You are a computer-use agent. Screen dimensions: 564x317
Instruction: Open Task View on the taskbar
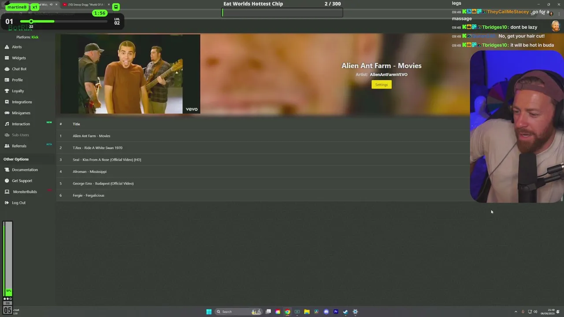268,312
